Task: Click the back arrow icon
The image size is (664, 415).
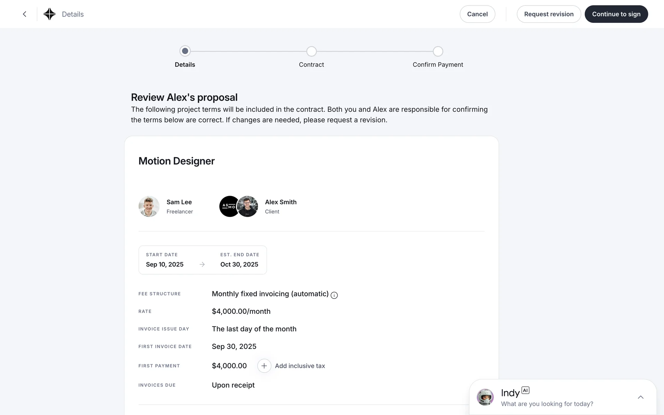Action: coord(25,14)
